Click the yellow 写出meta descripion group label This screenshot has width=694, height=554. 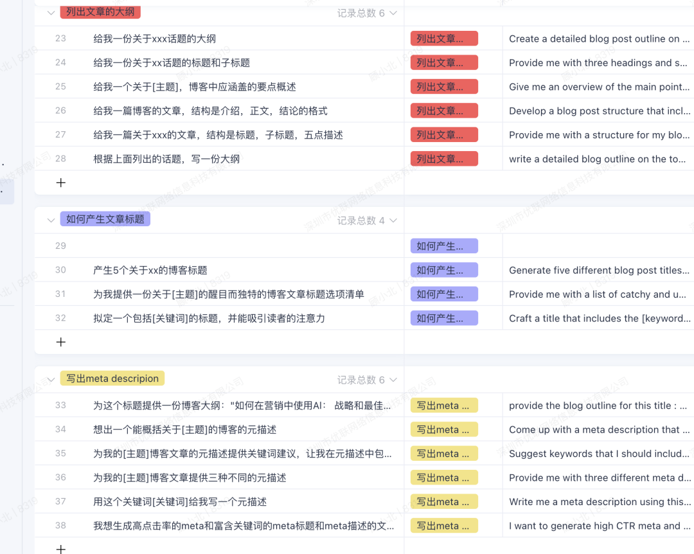(112, 379)
